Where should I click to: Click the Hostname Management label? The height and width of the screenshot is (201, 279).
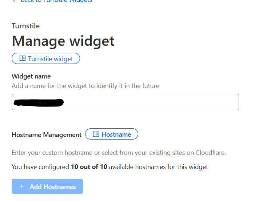47,134
